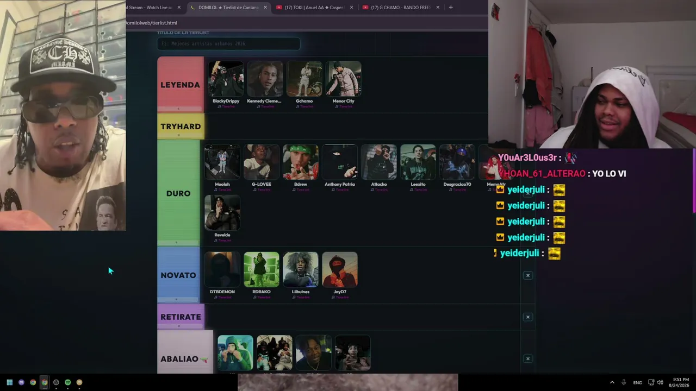696x391 pixels.
Task: Close the DOMILOL Tierlist tab
Action: point(265,7)
